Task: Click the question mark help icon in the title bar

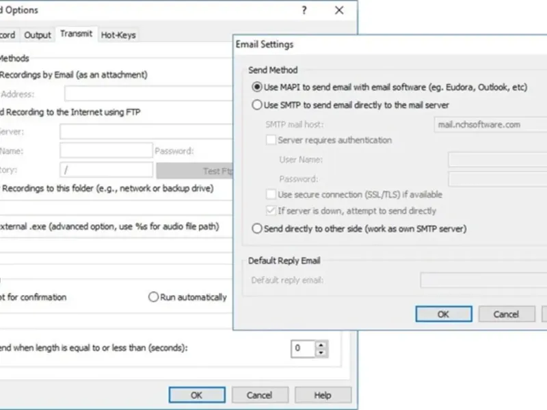Action: 304,10
